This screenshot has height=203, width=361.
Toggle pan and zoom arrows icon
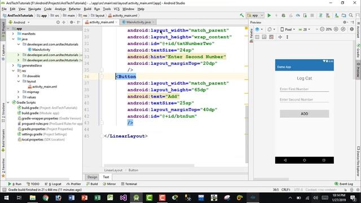[x=280, y=37]
